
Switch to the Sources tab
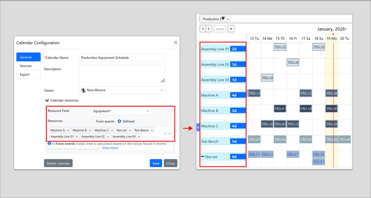point(28,66)
